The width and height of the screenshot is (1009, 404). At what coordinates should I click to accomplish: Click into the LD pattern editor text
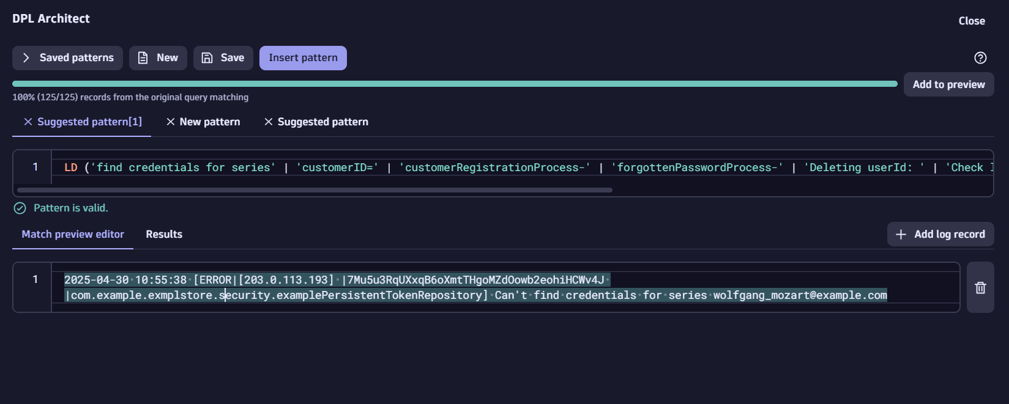click(428, 167)
